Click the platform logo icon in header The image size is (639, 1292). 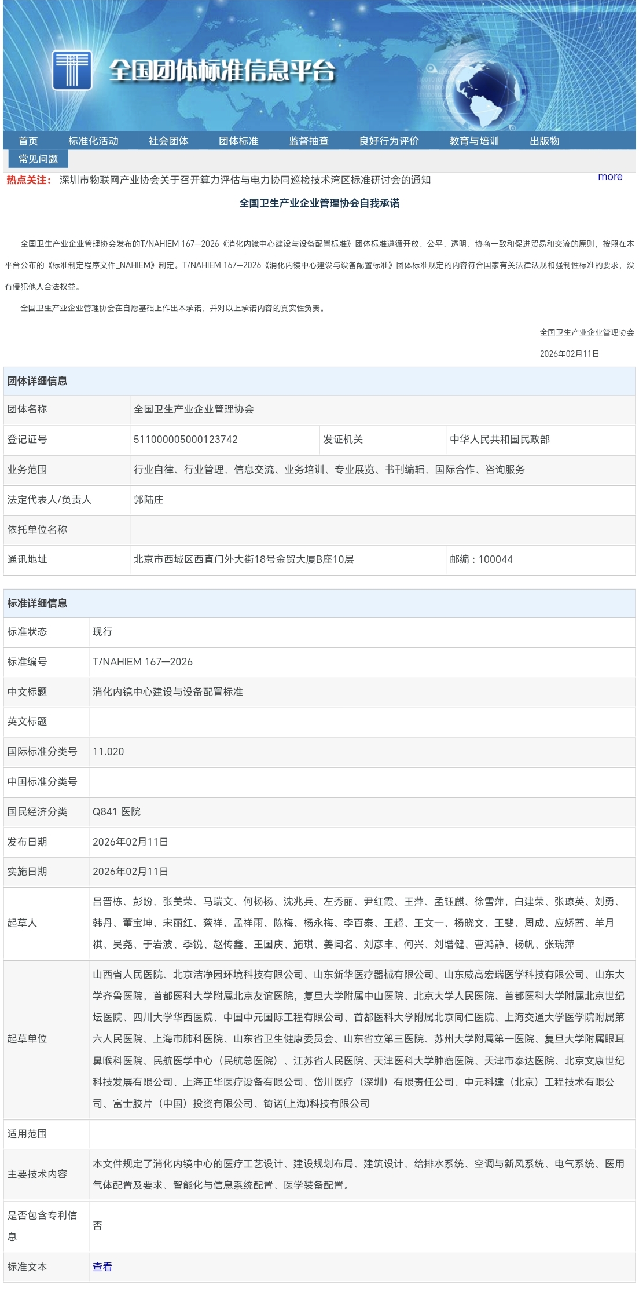[72, 70]
